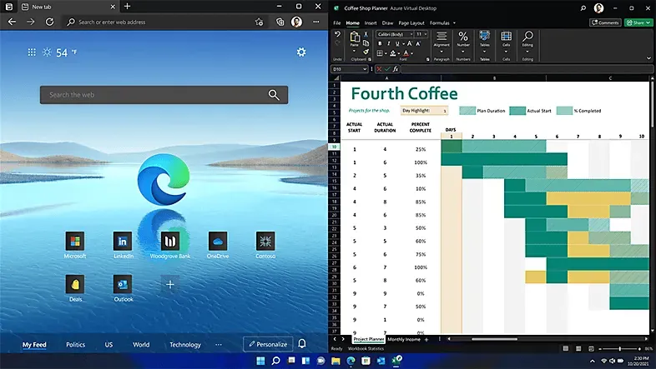Switch to Page Break Preview in status bar
The width and height of the screenshot is (656, 369).
coord(591,348)
